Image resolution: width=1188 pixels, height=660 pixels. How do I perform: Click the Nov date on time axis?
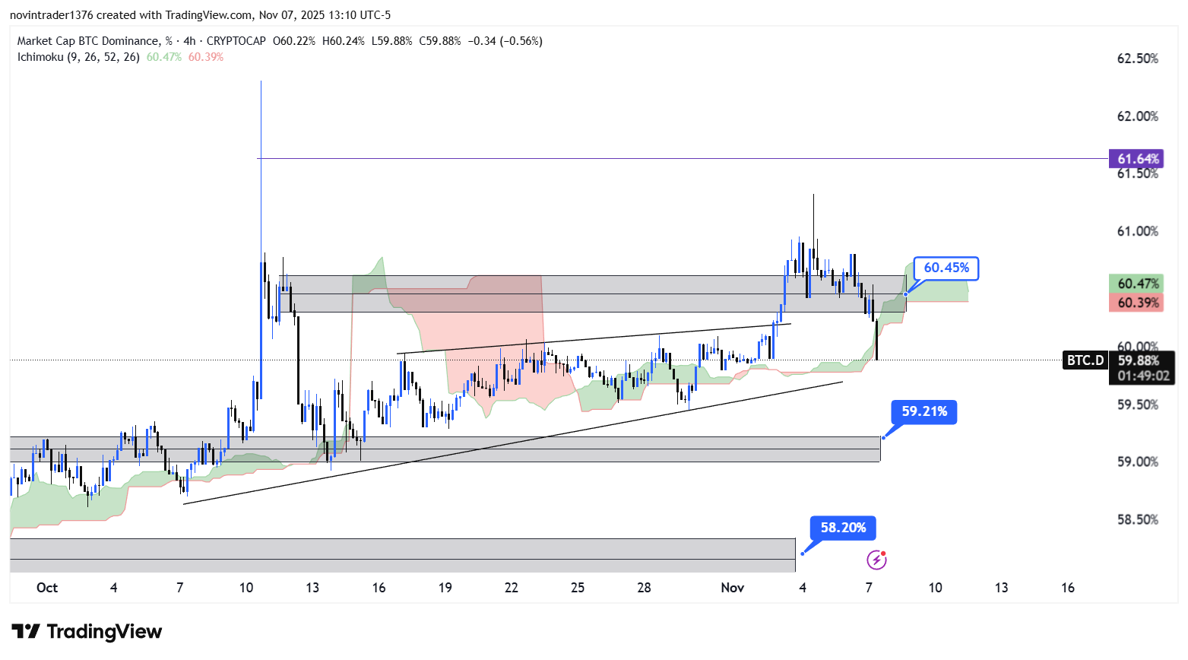coord(732,588)
